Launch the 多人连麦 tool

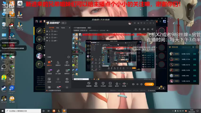click(58, 72)
